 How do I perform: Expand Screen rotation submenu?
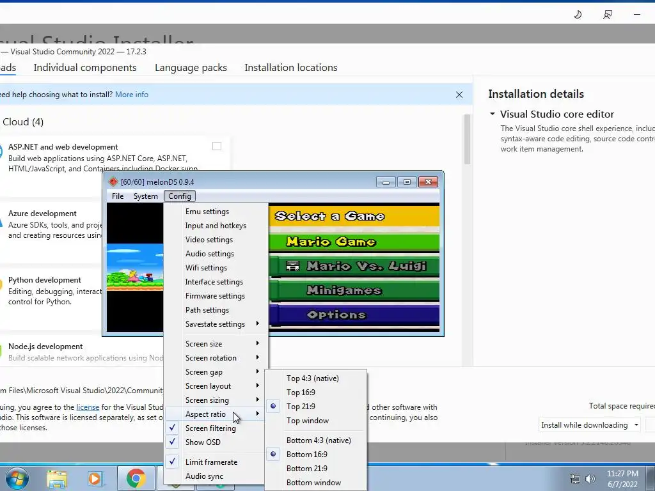click(215, 358)
